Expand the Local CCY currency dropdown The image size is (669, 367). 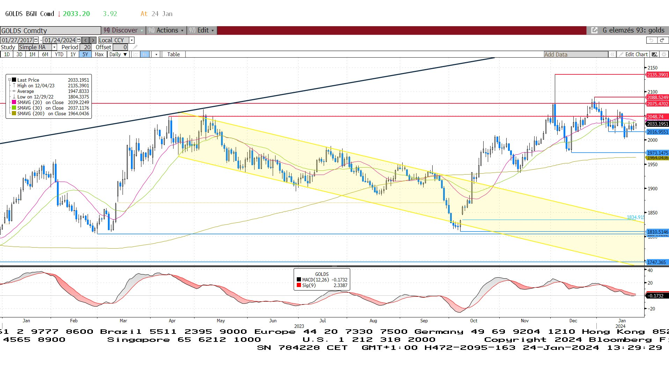tap(132, 40)
